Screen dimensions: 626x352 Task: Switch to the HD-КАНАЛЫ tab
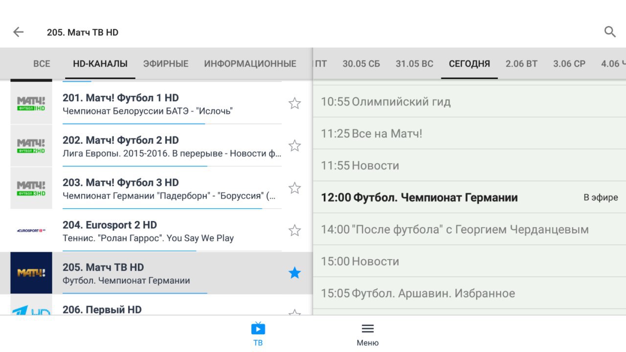(100, 64)
